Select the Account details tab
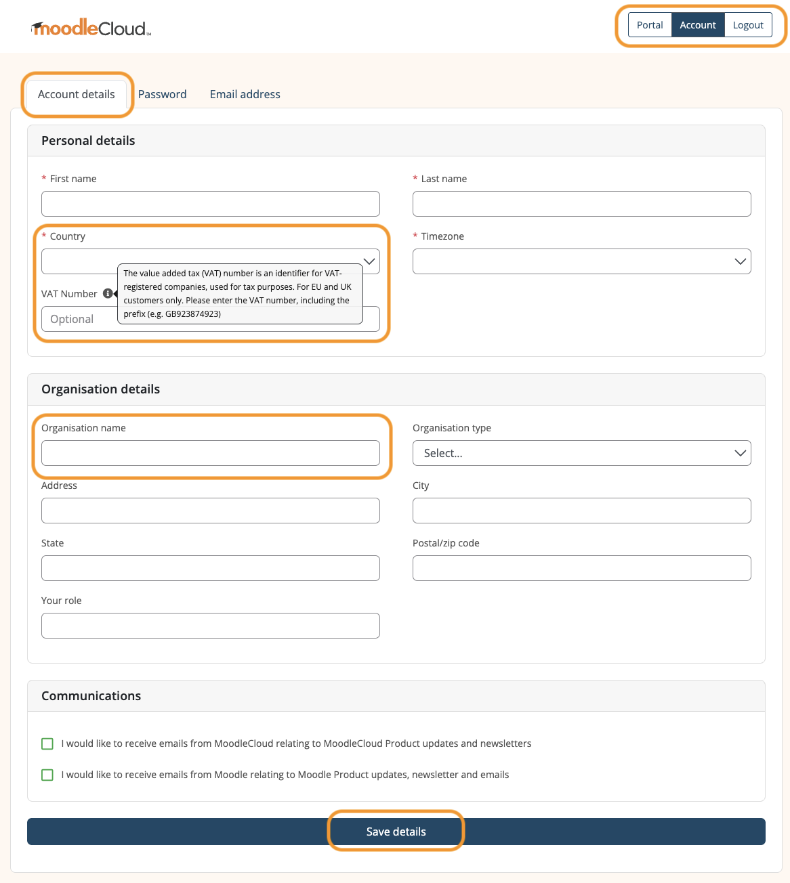 77,94
